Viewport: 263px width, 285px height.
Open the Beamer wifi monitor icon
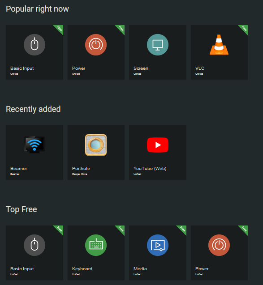34,145
